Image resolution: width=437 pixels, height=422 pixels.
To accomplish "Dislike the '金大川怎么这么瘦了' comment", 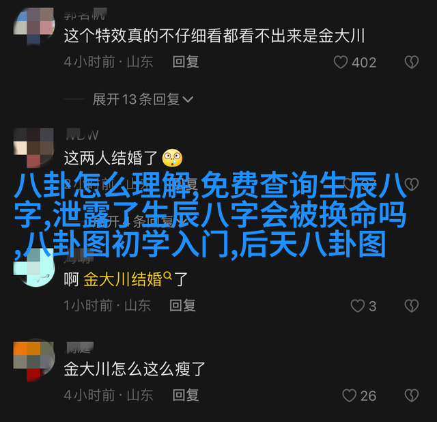I will (412, 395).
